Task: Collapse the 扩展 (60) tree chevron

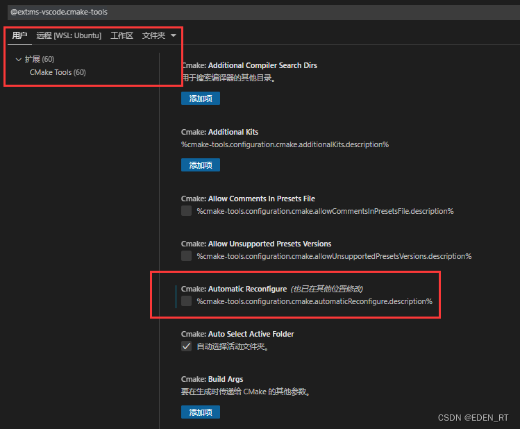Action: point(19,59)
